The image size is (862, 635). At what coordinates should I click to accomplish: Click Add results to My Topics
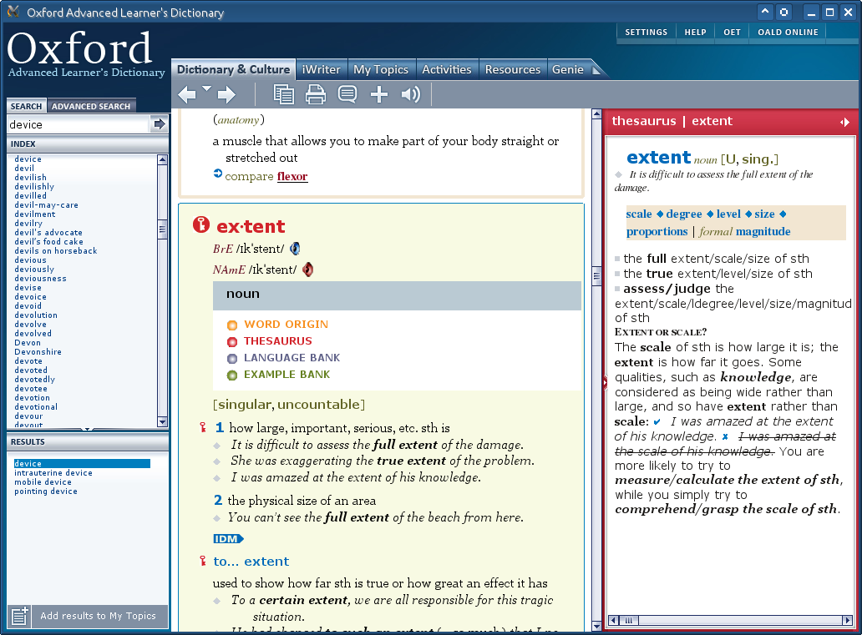(x=98, y=616)
